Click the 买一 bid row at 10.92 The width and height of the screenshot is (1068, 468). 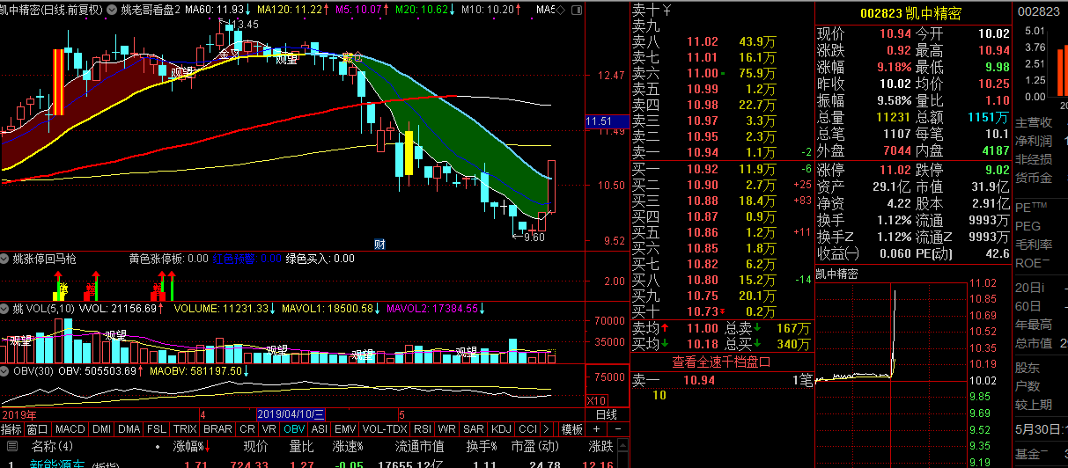tap(722, 169)
